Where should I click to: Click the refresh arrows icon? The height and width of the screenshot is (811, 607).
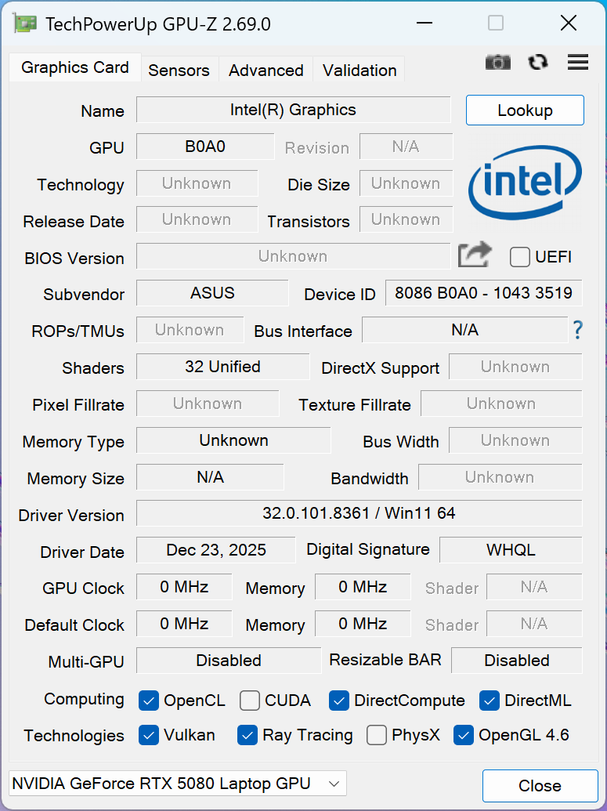click(x=538, y=62)
